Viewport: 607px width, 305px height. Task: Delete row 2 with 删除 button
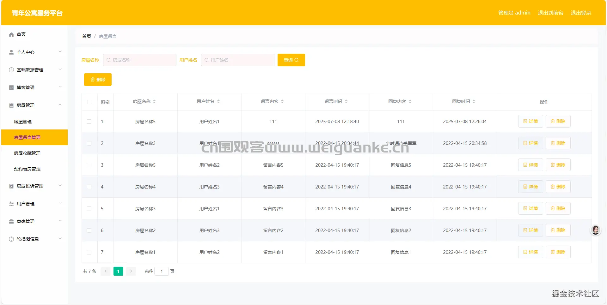point(558,143)
